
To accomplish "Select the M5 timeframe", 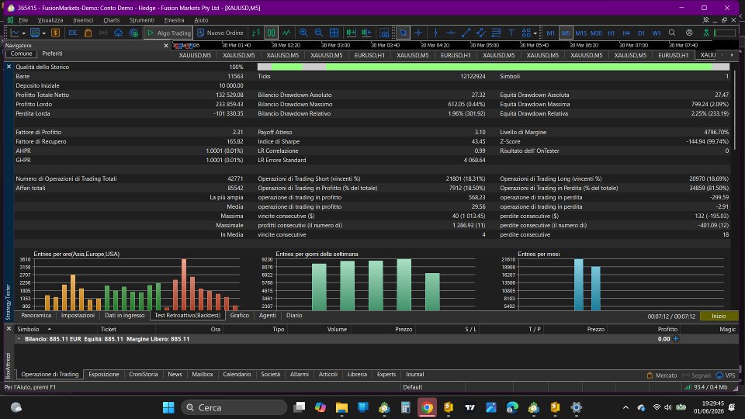I will tap(566, 33).
